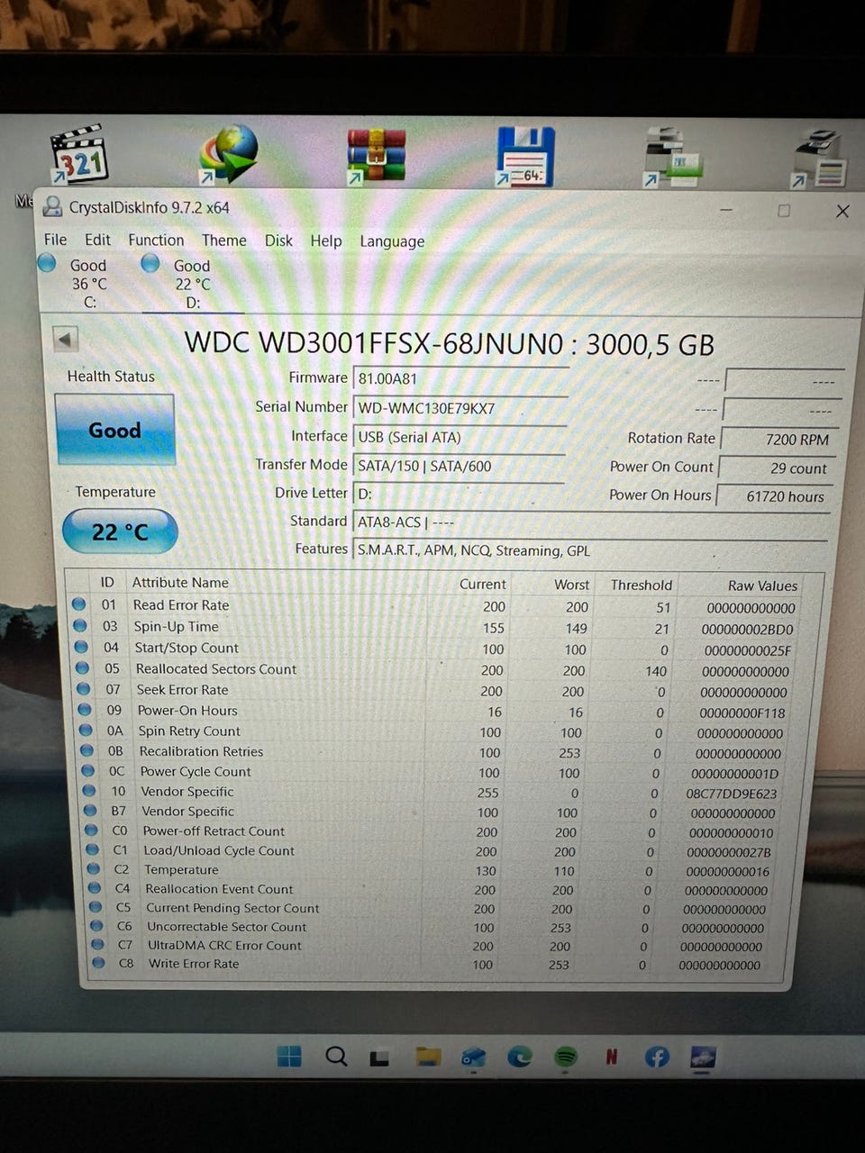Open Spotify from the taskbar
The height and width of the screenshot is (1153, 865).
point(565,1056)
